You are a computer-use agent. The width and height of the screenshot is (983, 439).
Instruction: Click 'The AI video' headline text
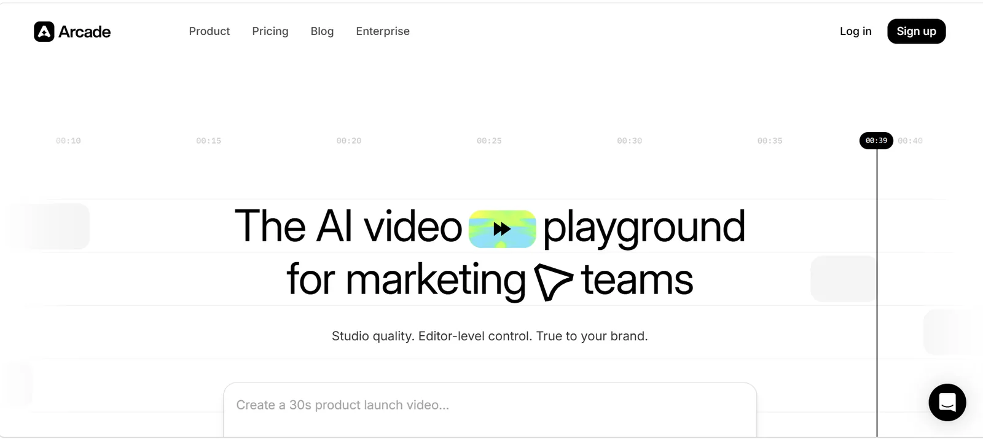click(348, 226)
